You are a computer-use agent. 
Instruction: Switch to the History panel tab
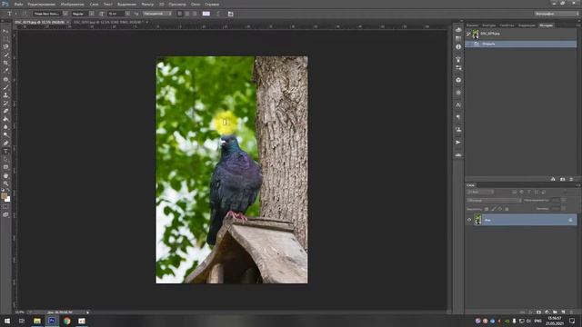(x=546, y=25)
